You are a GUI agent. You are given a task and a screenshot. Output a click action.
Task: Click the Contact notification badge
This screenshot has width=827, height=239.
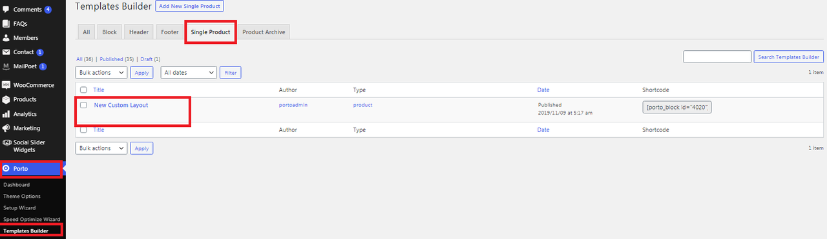coord(40,52)
